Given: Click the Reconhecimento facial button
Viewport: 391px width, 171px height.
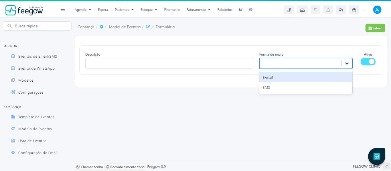Looking at the screenshot, I should (x=126, y=167).
